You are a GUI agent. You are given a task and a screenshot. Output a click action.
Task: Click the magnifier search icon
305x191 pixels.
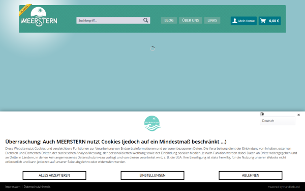click(x=146, y=20)
